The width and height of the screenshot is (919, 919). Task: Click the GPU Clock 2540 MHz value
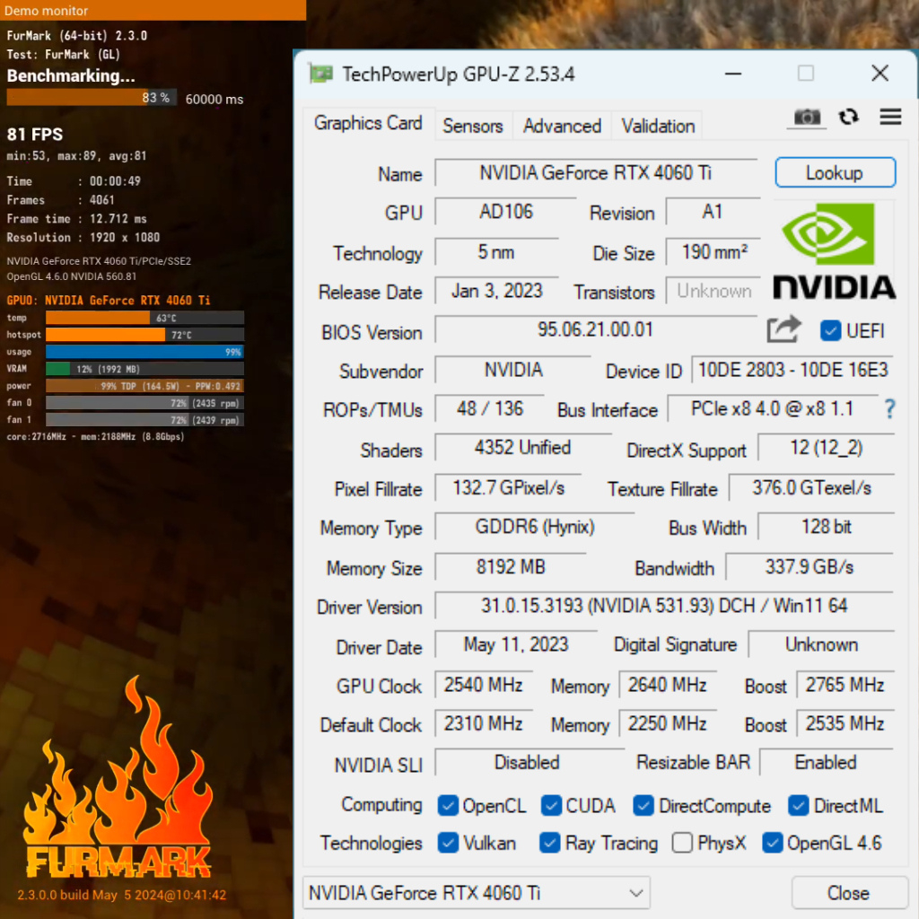click(x=484, y=685)
